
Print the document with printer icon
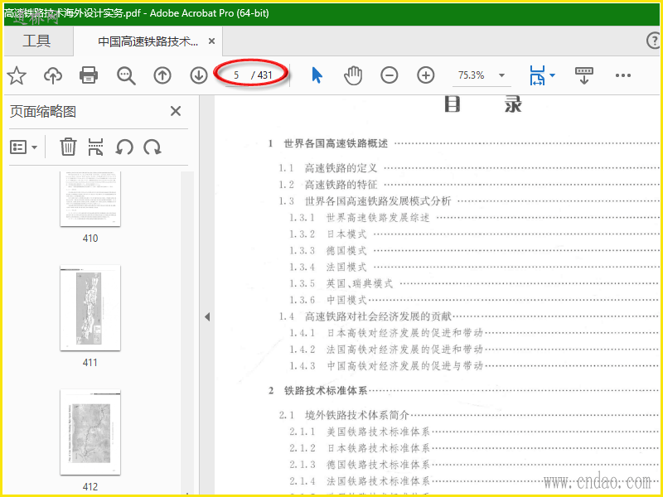[89, 75]
